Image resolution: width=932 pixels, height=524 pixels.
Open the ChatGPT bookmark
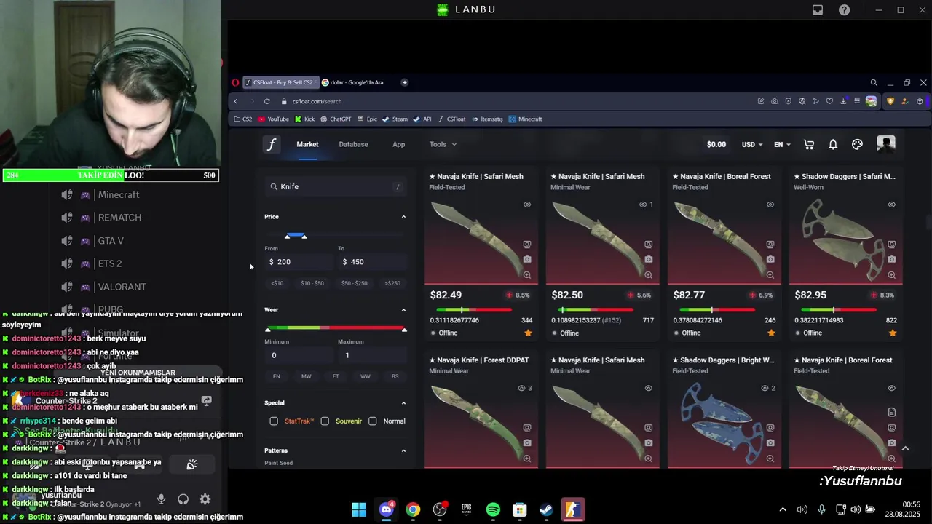tap(336, 119)
